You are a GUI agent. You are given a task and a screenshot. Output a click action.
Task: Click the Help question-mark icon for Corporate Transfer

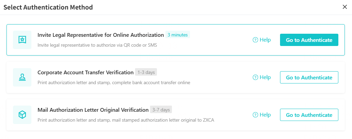coord(255,77)
